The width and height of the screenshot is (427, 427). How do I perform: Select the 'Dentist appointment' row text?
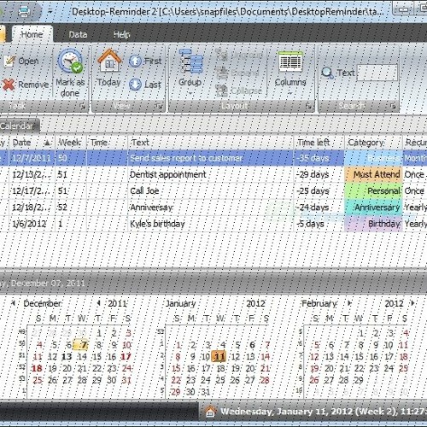click(168, 174)
